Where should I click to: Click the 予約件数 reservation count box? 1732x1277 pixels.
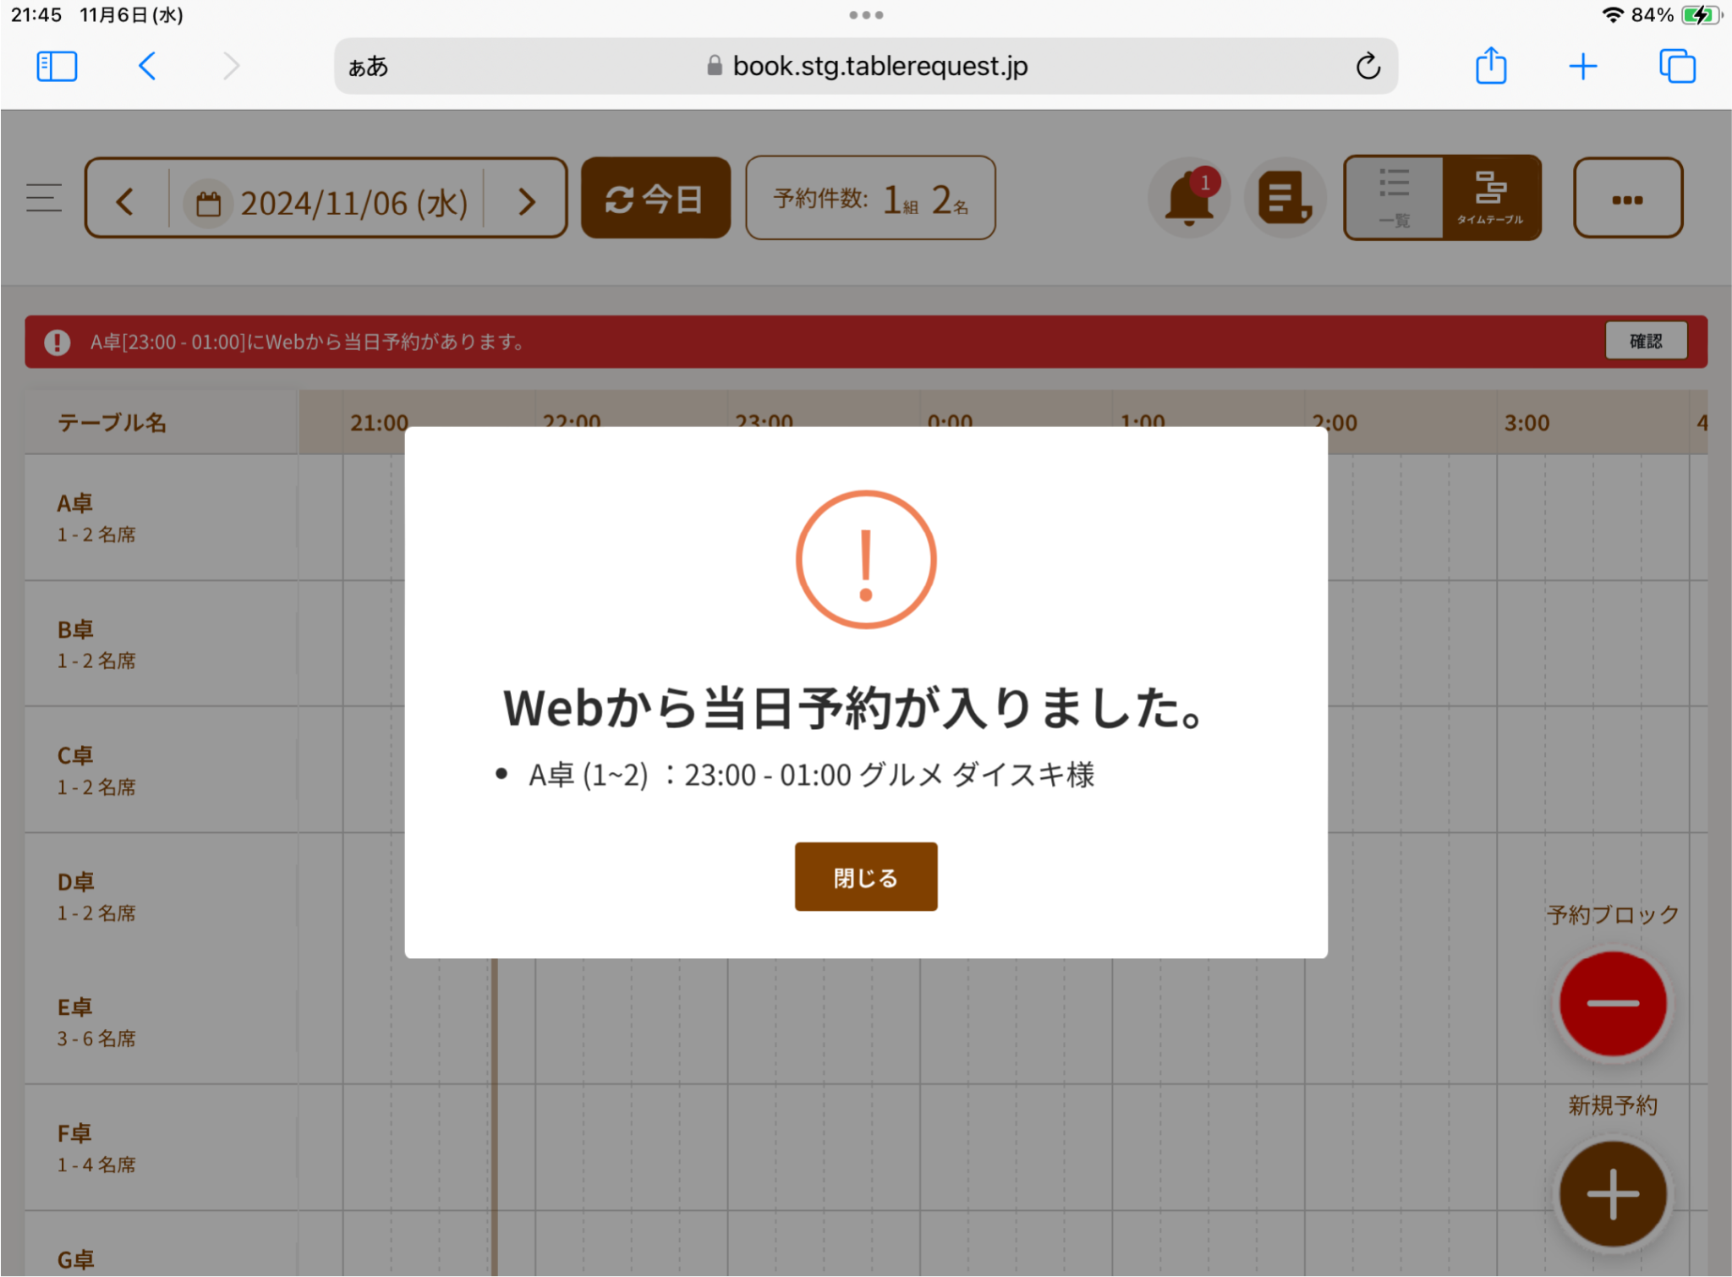click(x=870, y=198)
